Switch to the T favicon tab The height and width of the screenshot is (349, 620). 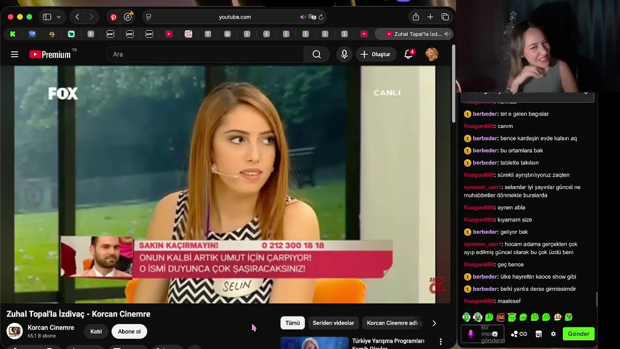coord(208,34)
